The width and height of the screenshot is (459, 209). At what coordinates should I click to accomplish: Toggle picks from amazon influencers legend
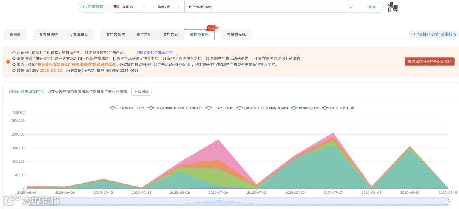(x=175, y=108)
